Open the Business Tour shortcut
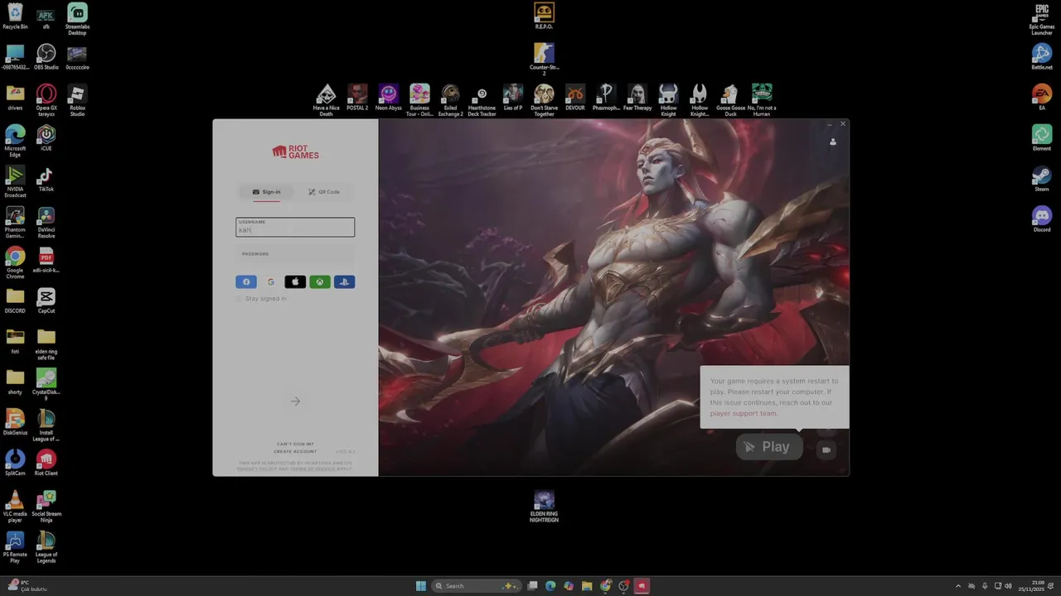The width and height of the screenshot is (1061, 596). (419, 100)
